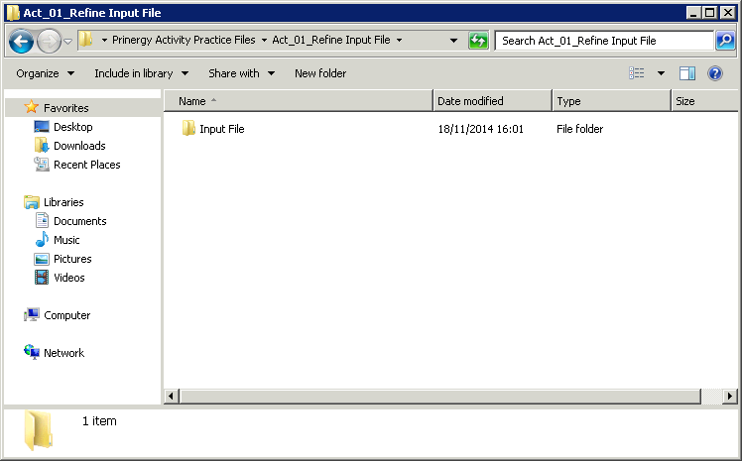Select Prinergy Activity Practice Files breadcrumb
The image size is (742, 461).
coord(184,40)
